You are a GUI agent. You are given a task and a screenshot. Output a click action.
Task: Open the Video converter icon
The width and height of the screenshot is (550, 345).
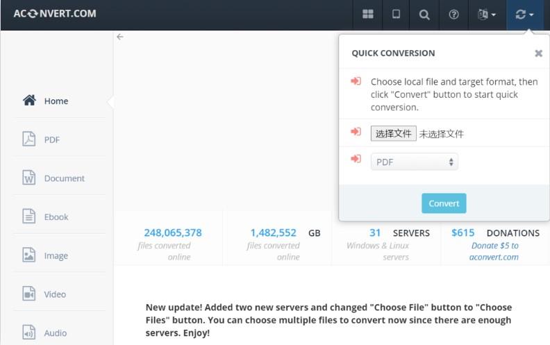pos(28,294)
